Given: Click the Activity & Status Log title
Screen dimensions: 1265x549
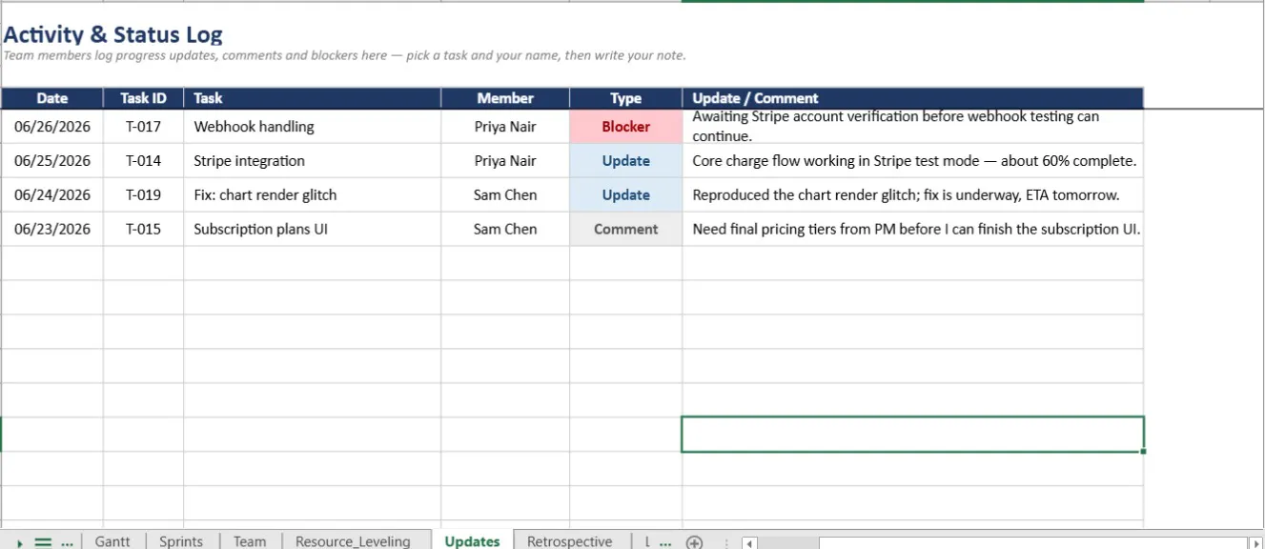Looking at the screenshot, I should pos(112,34).
